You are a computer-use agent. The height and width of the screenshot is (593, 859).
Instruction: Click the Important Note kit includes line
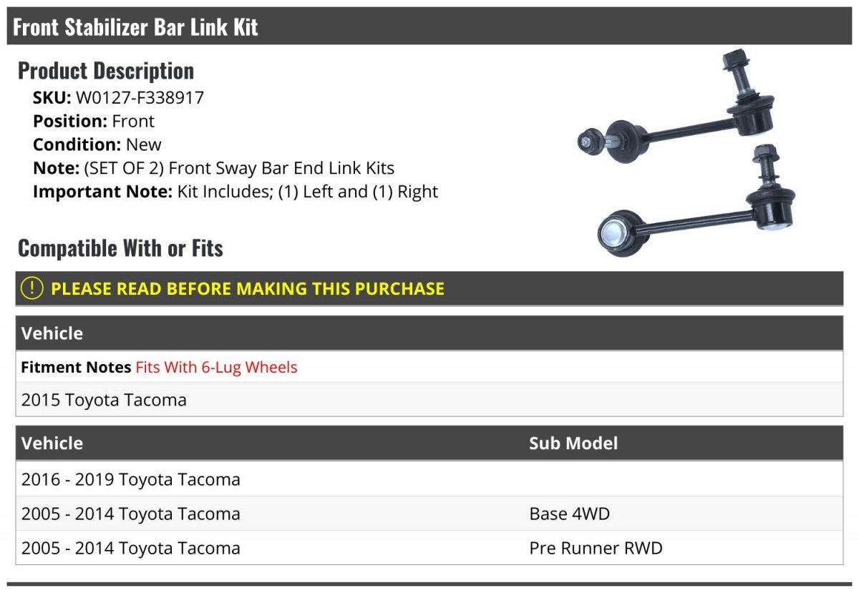tap(235, 192)
